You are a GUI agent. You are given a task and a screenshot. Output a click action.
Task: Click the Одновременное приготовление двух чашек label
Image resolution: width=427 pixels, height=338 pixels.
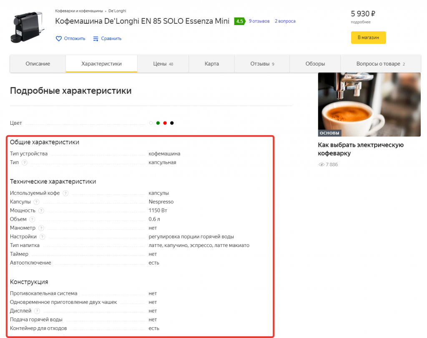[x=63, y=302]
